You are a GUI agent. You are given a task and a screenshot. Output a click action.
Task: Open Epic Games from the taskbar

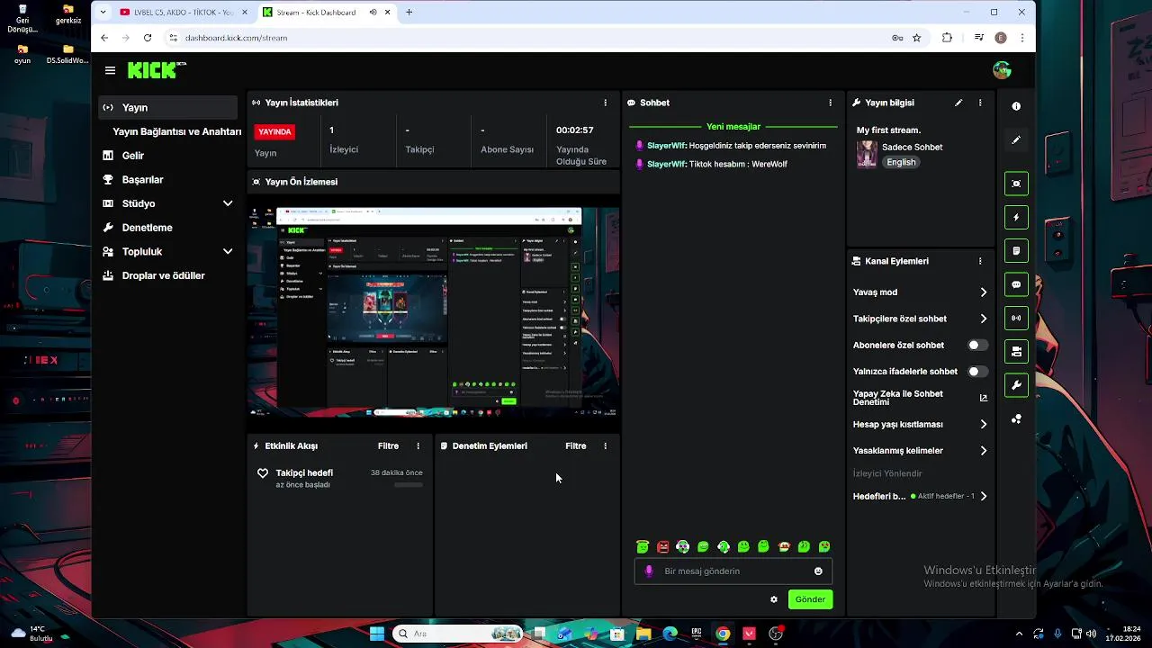coord(696,634)
